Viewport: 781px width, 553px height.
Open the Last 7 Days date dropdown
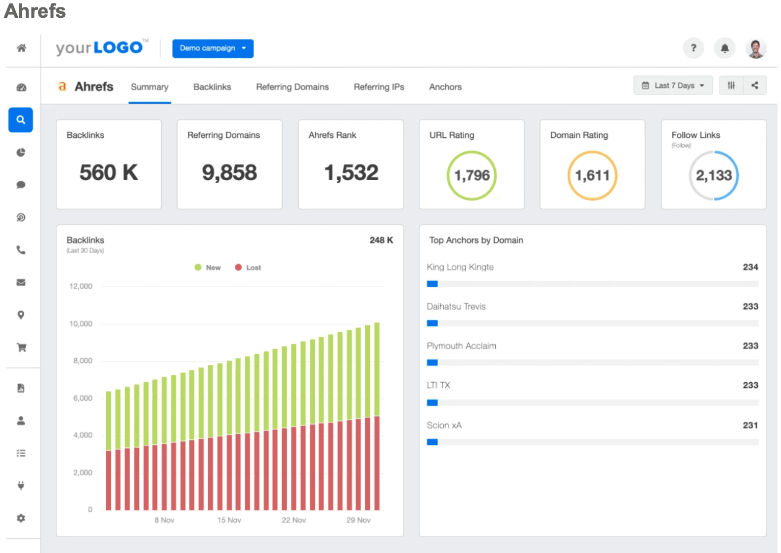673,85
